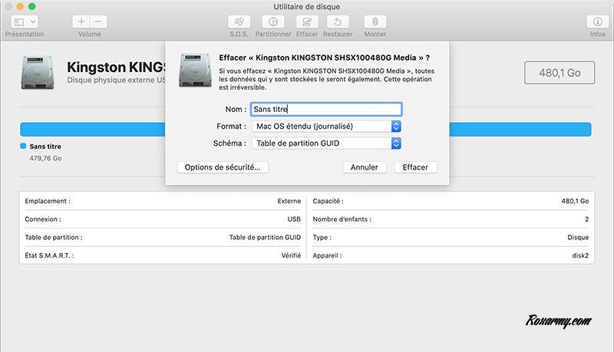Open Options de sécurité
The height and width of the screenshot is (352, 614).
(223, 167)
